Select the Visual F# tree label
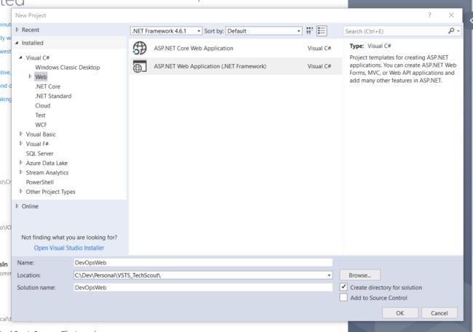 pos(37,144)
